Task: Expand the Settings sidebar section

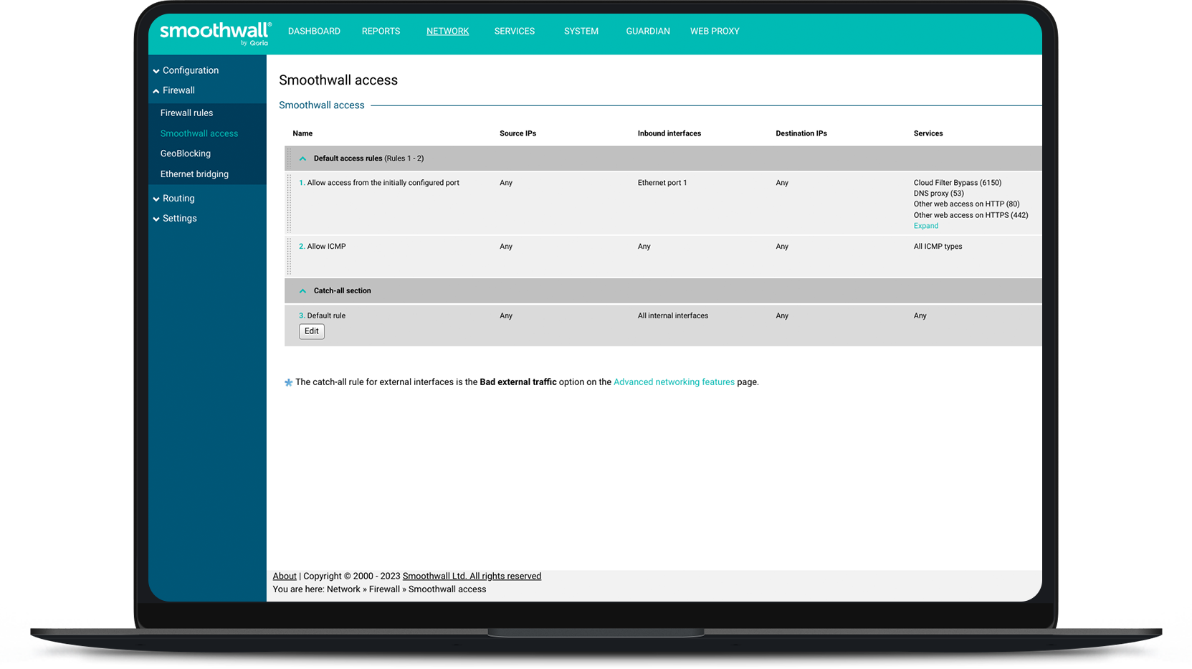Action: tap(156, 218)
